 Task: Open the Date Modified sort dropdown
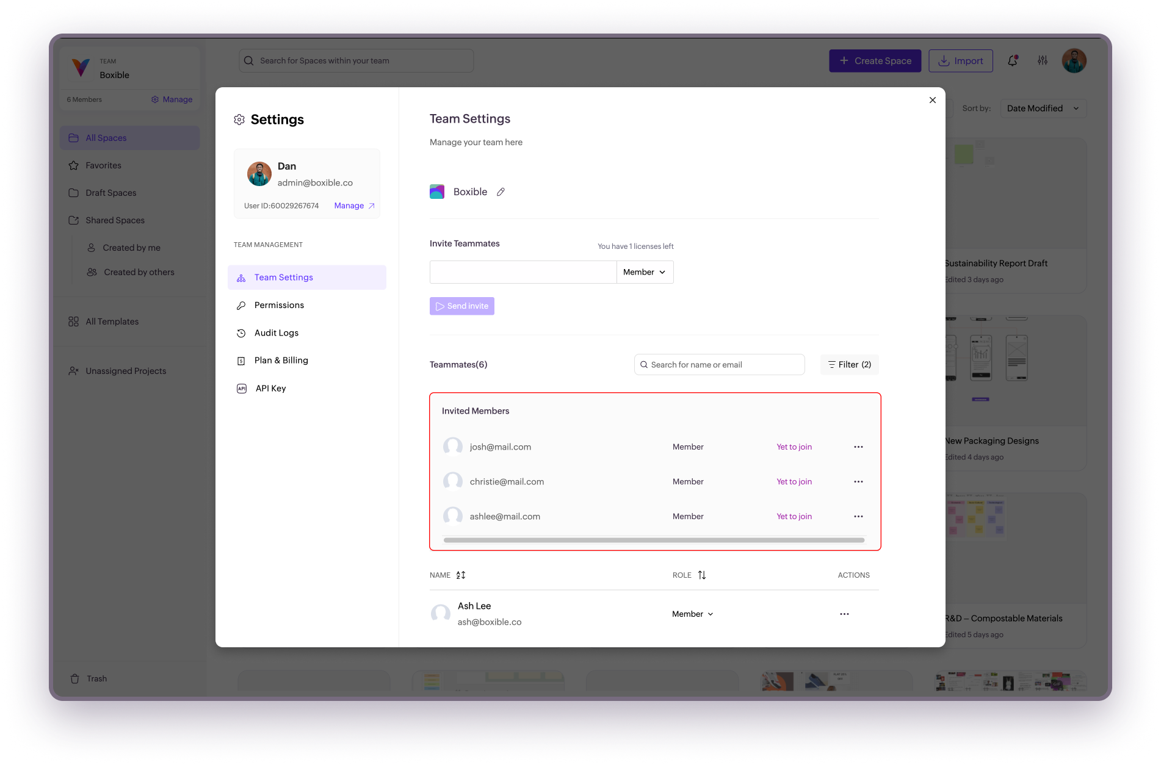point(1043,109)
